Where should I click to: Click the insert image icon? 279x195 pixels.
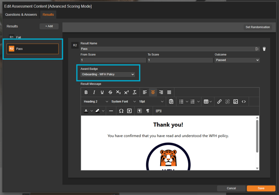pyautogui.click(x=236, y=102)
